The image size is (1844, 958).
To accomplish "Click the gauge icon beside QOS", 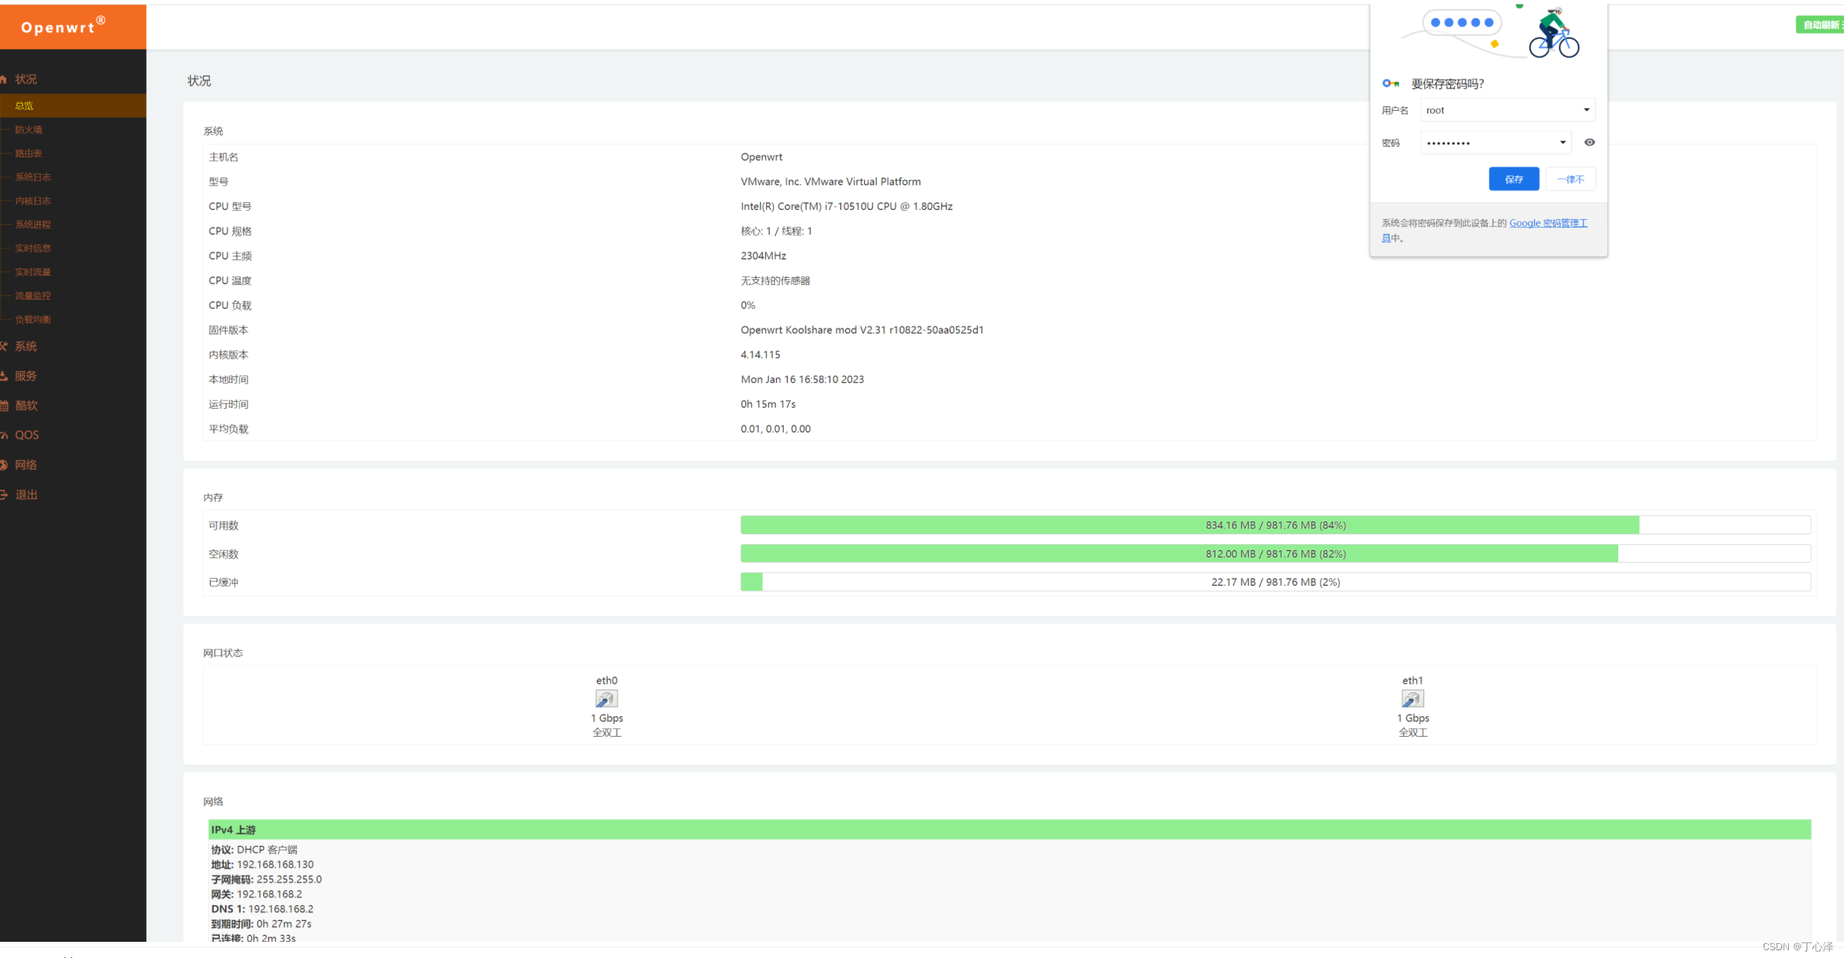I will pos(4,435).
